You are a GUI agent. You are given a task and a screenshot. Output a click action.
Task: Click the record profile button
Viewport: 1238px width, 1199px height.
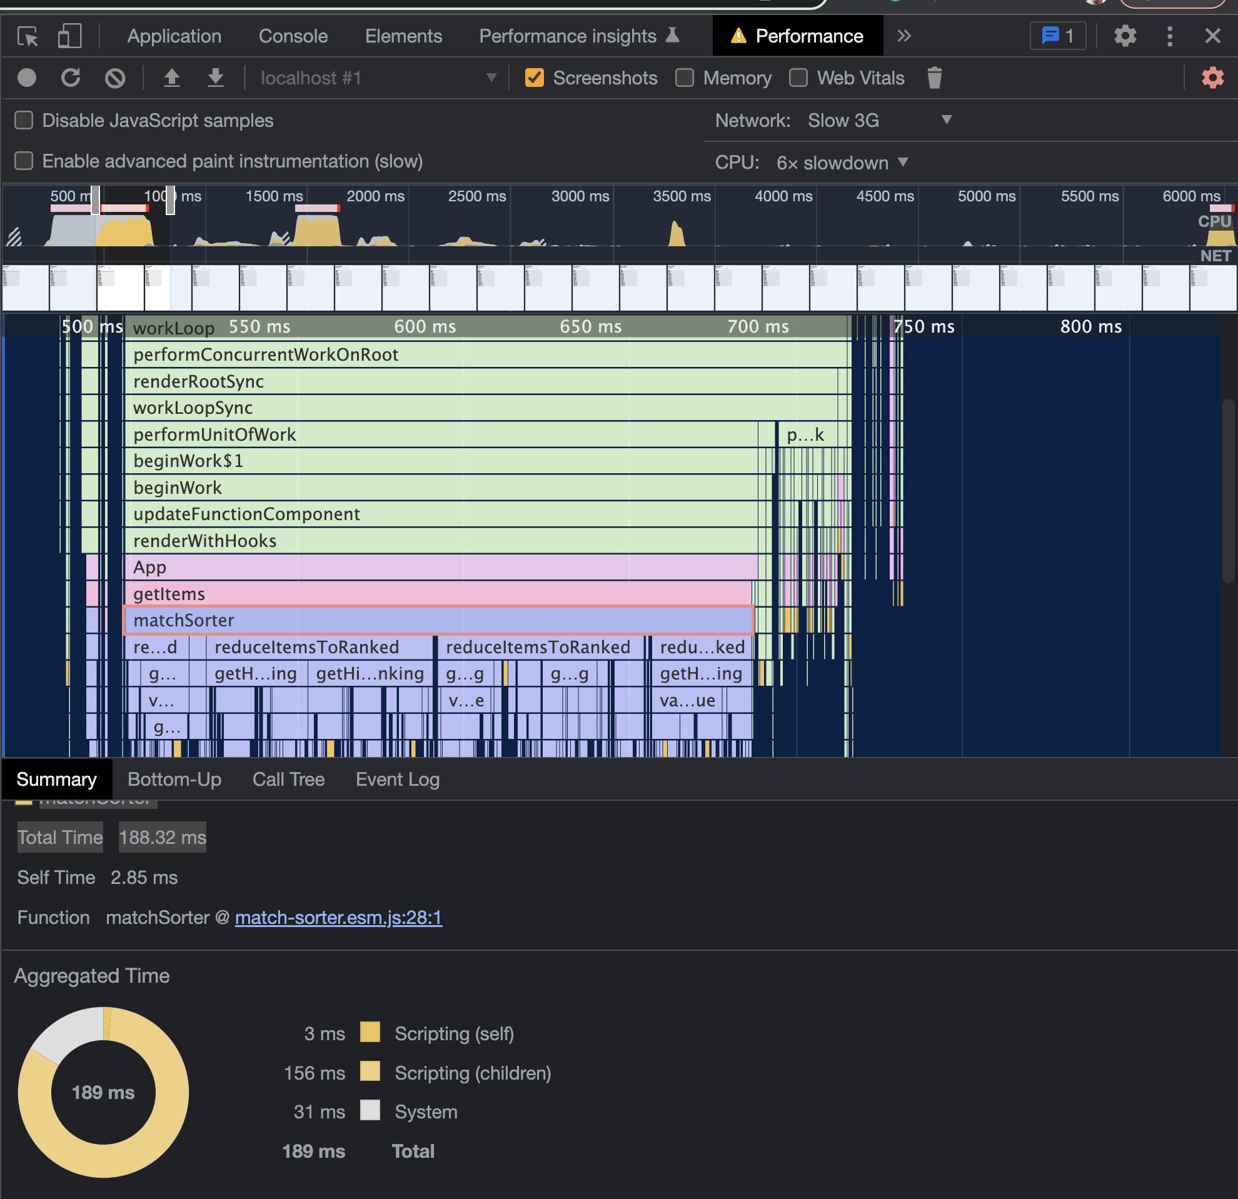click(x=26, y=78)
